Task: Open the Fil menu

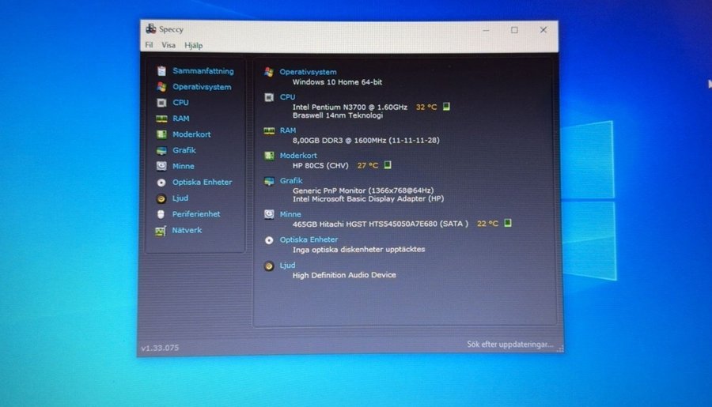Action: click(x=149, y=46)
